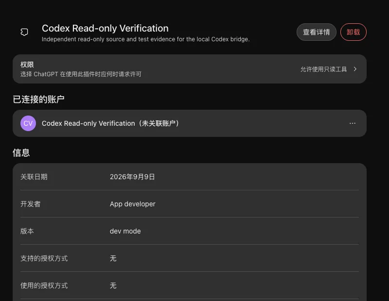389x301 pixels.
Task: Select the App developer value
Action: click(132, 204)
